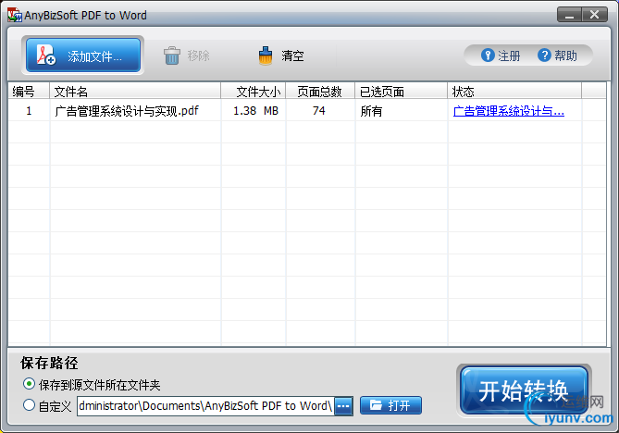Minimize the AnyBizSoft window
Image resolution: width=619 pixels, height=433 pixels.
(569, 15)
